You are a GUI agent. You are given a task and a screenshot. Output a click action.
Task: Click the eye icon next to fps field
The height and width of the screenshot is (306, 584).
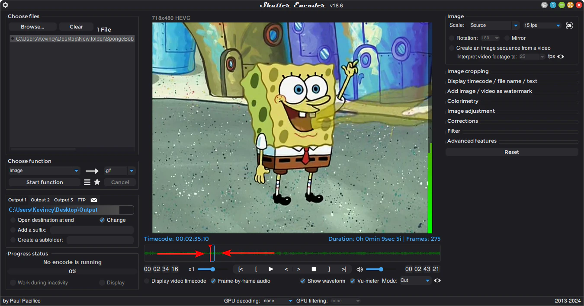coord(561,57)
